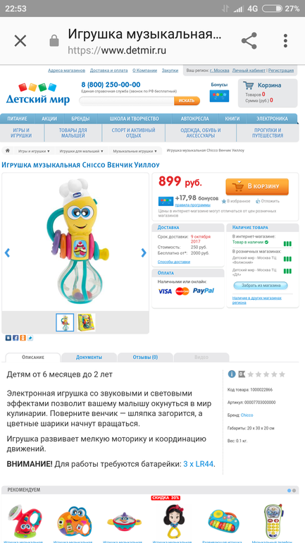Image resolution: width=305 pixels, height=543 pixels.
Task: Click the search input field
Action: point(127,101)
